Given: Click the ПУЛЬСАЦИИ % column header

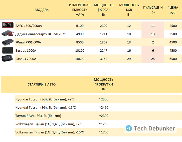Looking at the screenshot, I should tap(153, 10).
